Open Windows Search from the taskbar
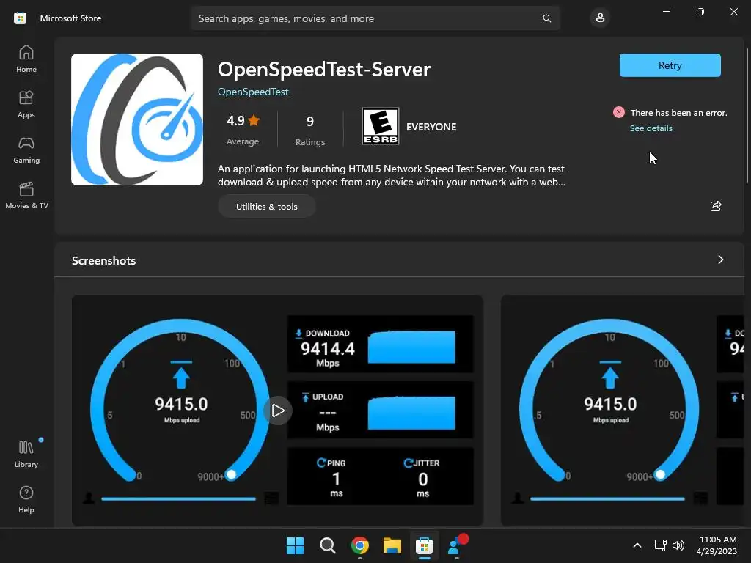 pyautogui.click(x=328, y=545)
